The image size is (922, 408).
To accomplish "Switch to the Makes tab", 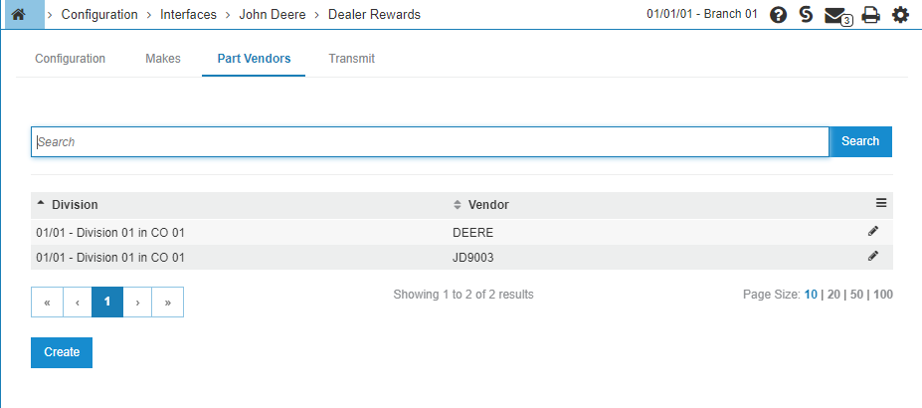I will 163,59.
